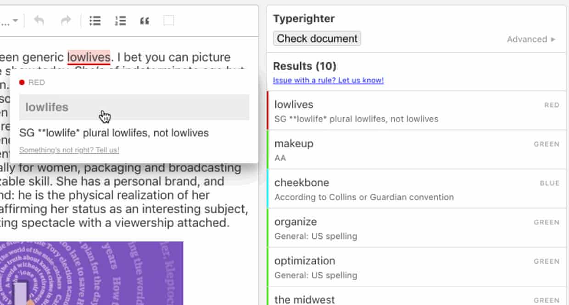569x305 pixels.
Task: Click the highlighted word 'lowlives' in text
Action: click(x=89, y=57)
